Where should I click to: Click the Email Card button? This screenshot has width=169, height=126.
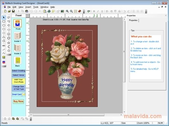tap(18, 94)
